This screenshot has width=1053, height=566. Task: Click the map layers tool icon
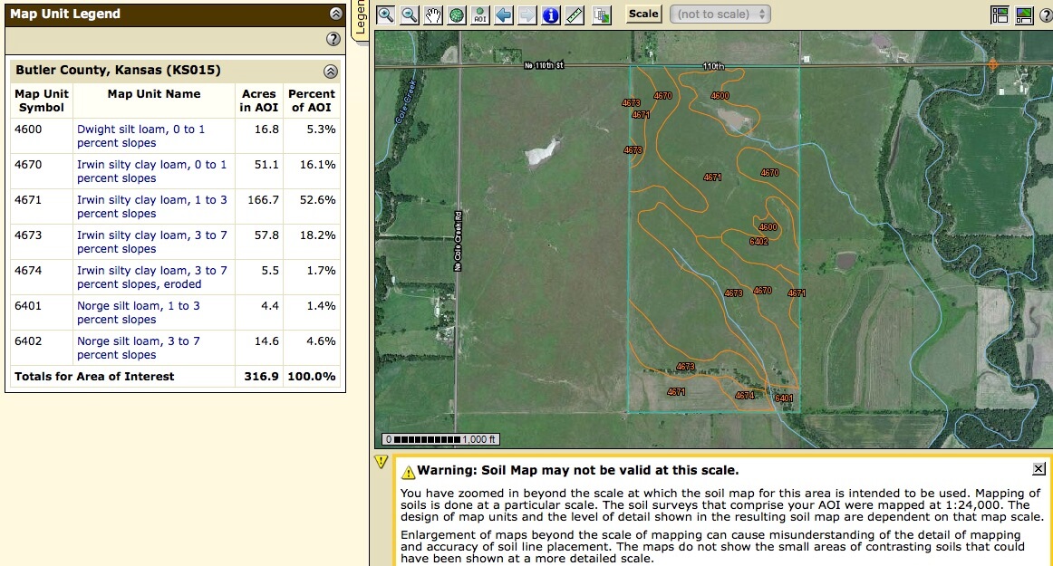coord(601,14)
